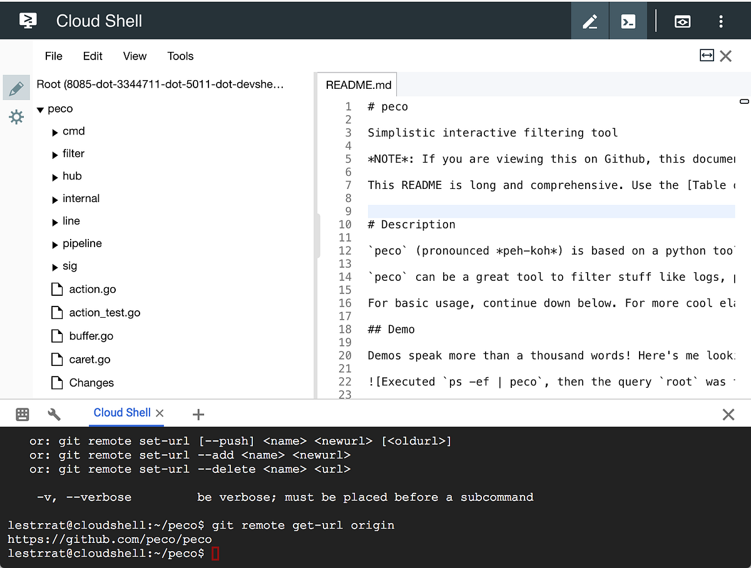Activate the Open Editor pencil icon in the header
This screenshot has height=568, width=751.
pyautogui.click(x=590, y=21)
